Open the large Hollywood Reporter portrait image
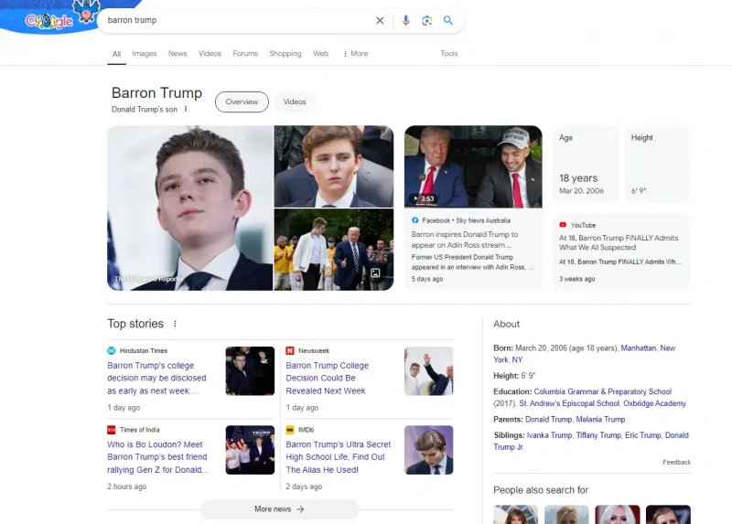Image resolution: width=732 pixels, height=524 pixels. (190, 209)
